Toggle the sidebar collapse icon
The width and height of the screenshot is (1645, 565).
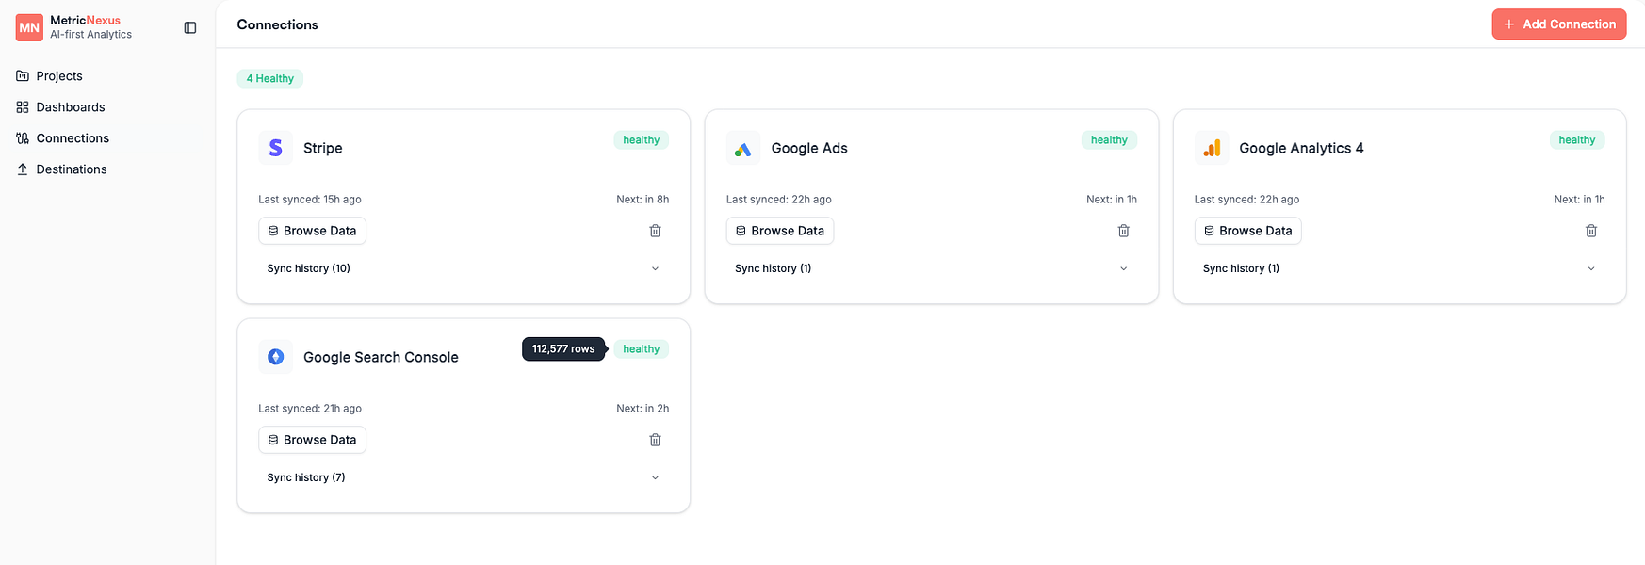(190, 27)
